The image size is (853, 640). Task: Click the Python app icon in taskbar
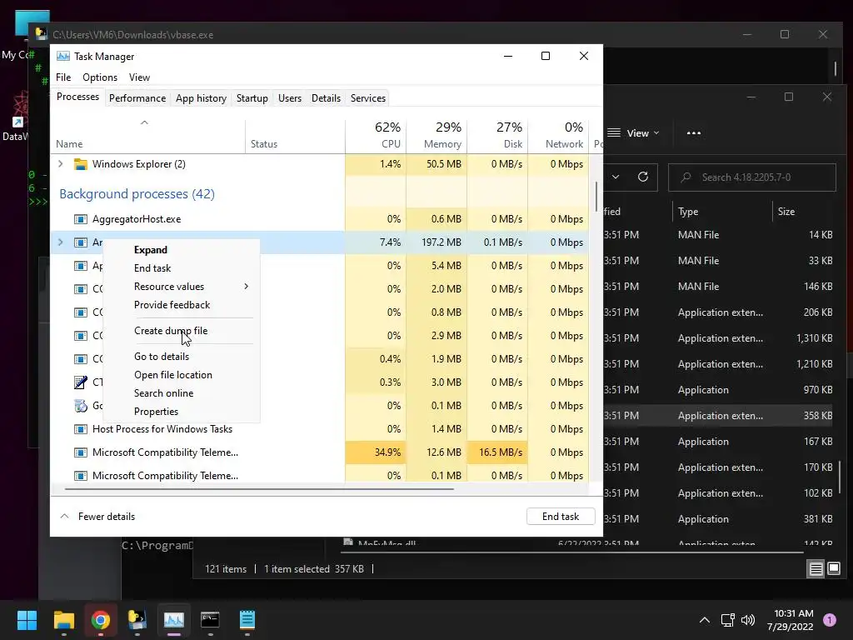pyautogui.click(x=137, y=620)
